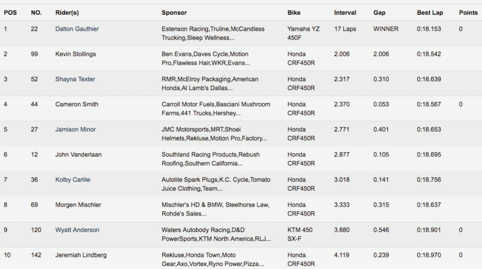Follow the Kolby Carlile rider link
The image size is (482, 269).
pyautogui.click(x=73, y=179)
